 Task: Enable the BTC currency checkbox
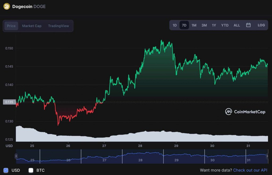[x=31, y=170]
